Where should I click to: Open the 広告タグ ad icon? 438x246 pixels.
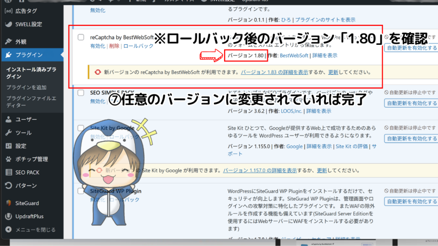pos(9,11)
